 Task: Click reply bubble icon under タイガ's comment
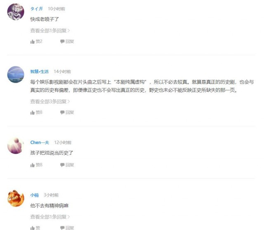pos(62,41)
